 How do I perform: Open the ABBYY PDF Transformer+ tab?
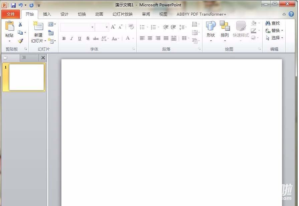(201, 14)
